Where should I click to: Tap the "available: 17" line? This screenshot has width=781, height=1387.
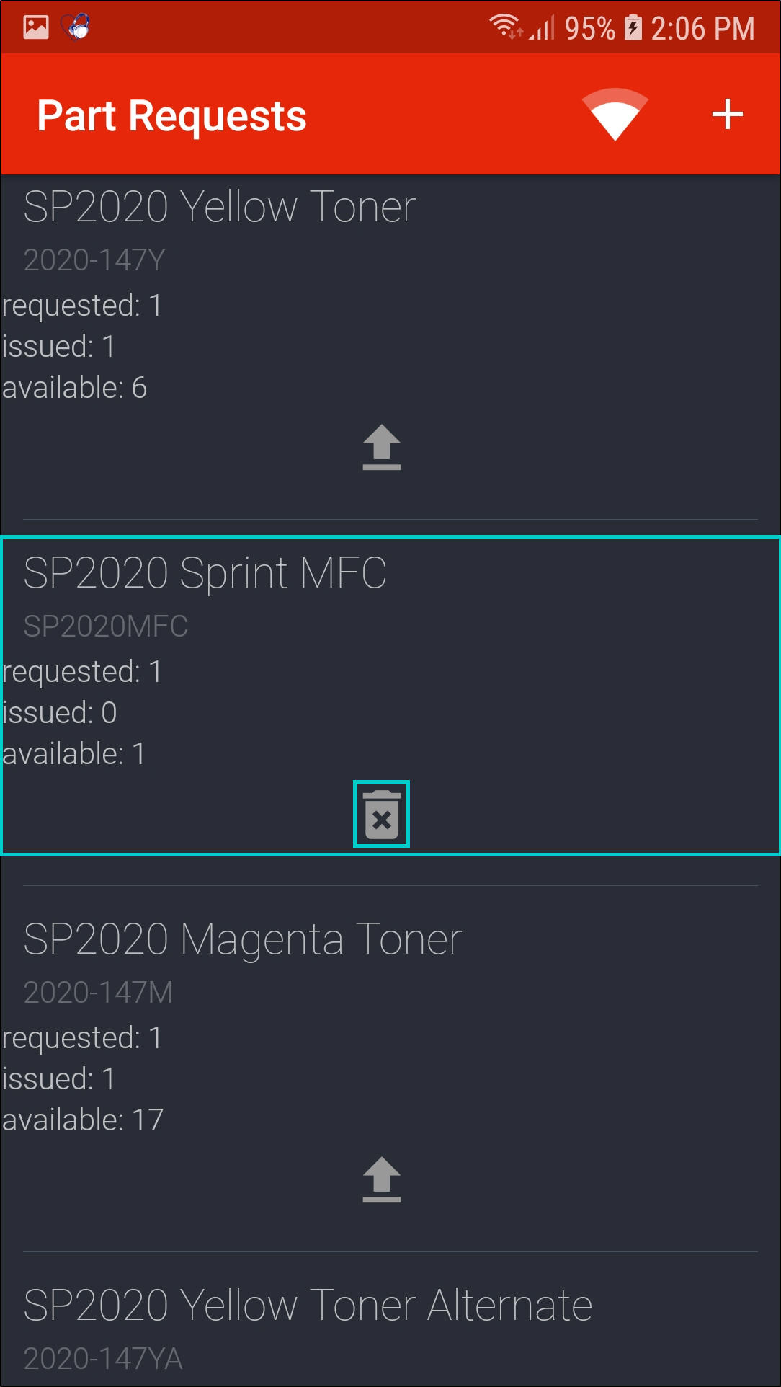[83, 1120]
